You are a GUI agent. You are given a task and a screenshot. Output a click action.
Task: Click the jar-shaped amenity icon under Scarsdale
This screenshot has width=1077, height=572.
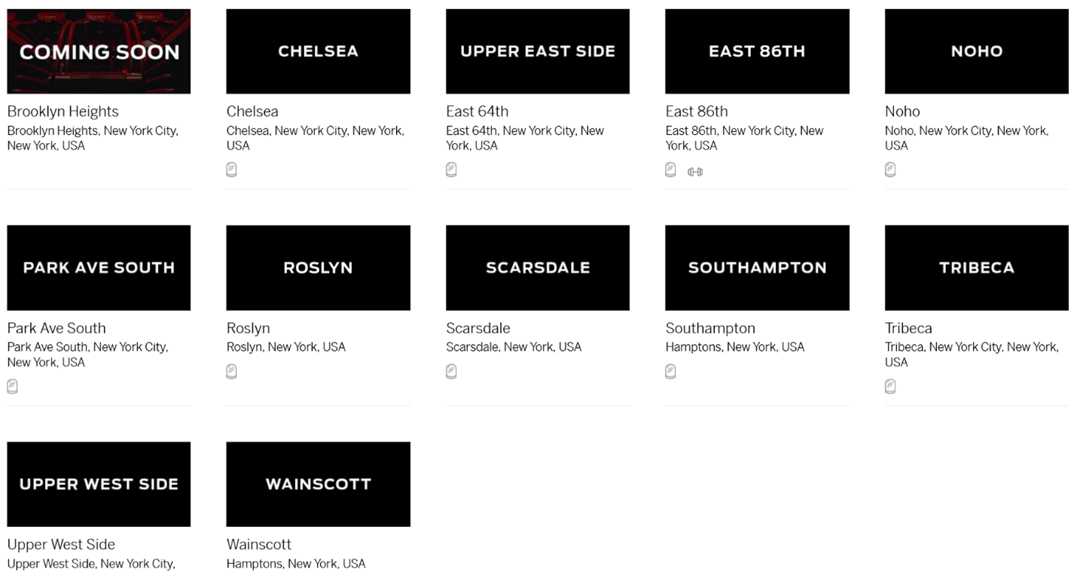coord(451,371)
